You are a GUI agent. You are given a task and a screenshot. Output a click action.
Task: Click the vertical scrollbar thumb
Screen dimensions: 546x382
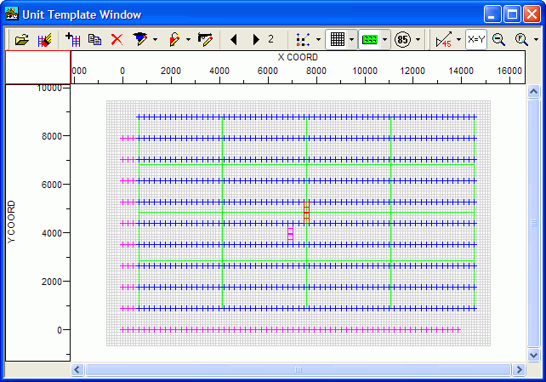(x=533, y=223)
